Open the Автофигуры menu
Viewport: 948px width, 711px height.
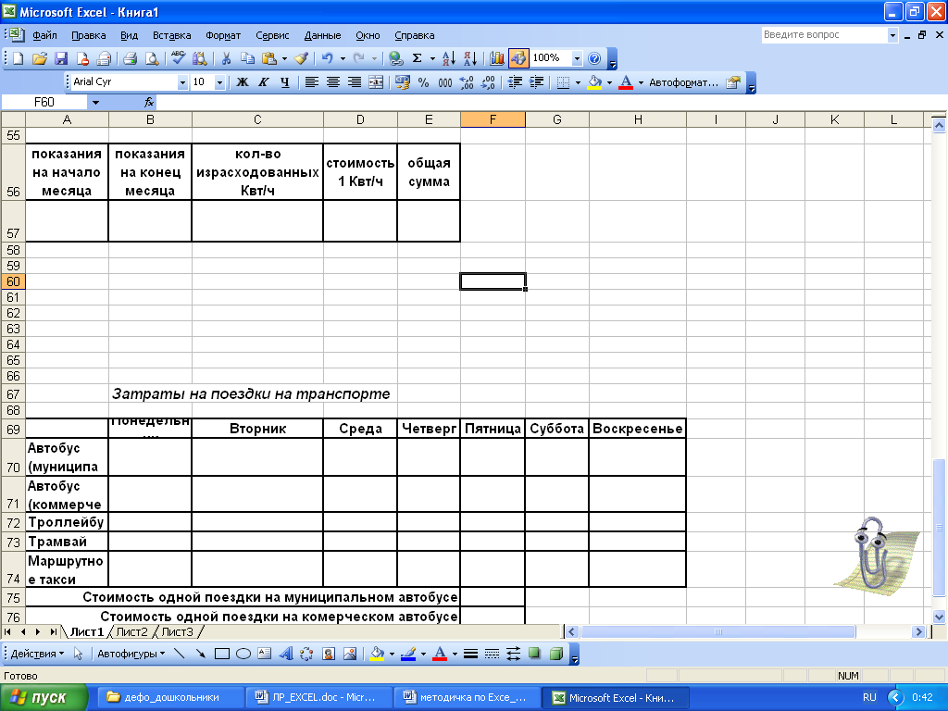(131, 654)
